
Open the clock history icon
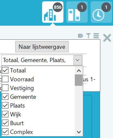[101, 12]
